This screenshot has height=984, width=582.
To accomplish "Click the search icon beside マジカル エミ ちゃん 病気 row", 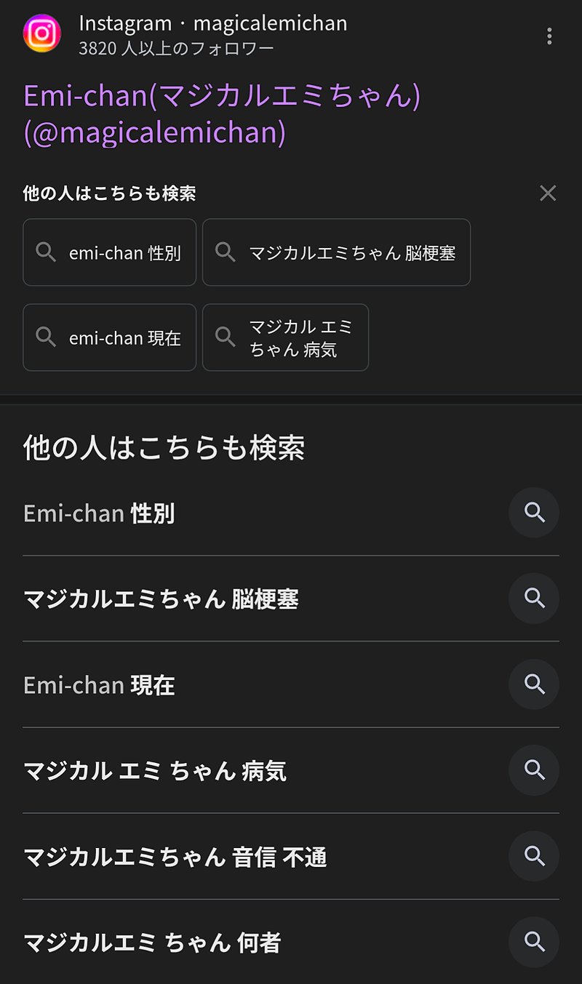I will (534, 770).
